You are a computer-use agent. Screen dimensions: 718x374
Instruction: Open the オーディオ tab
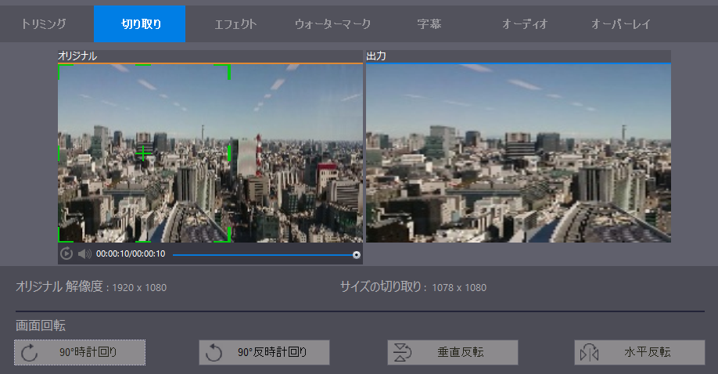pos(525,24)
